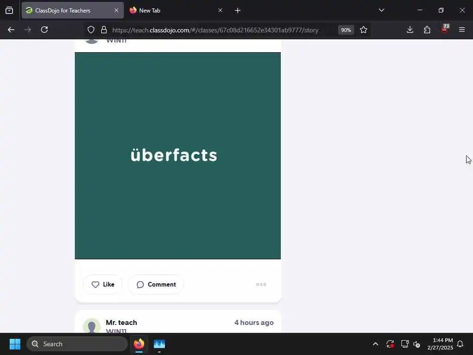The image size is (473, 355).
Task: Open muted volume tray icon
Action: (417, 344)
